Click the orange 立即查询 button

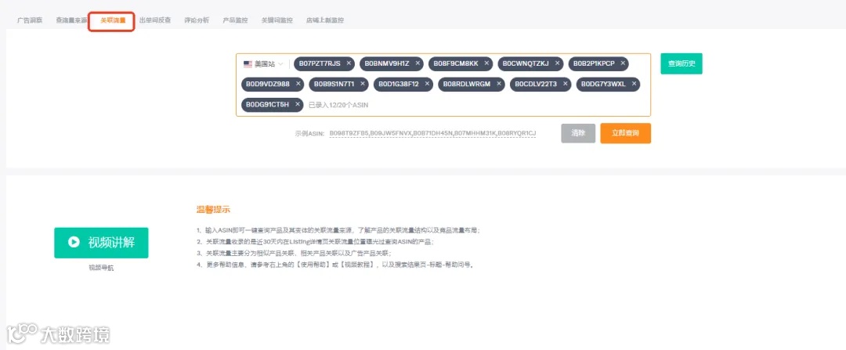(x=625, y=133)
